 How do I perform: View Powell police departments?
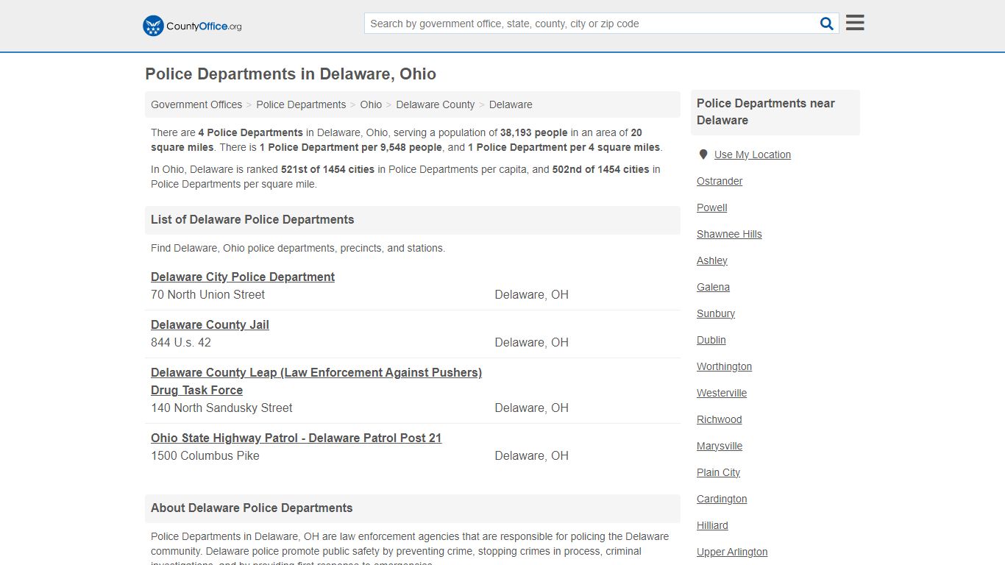coord(711,207)
